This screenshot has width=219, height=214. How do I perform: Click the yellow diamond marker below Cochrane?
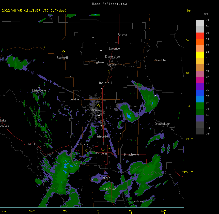click(x=86, y=150)
